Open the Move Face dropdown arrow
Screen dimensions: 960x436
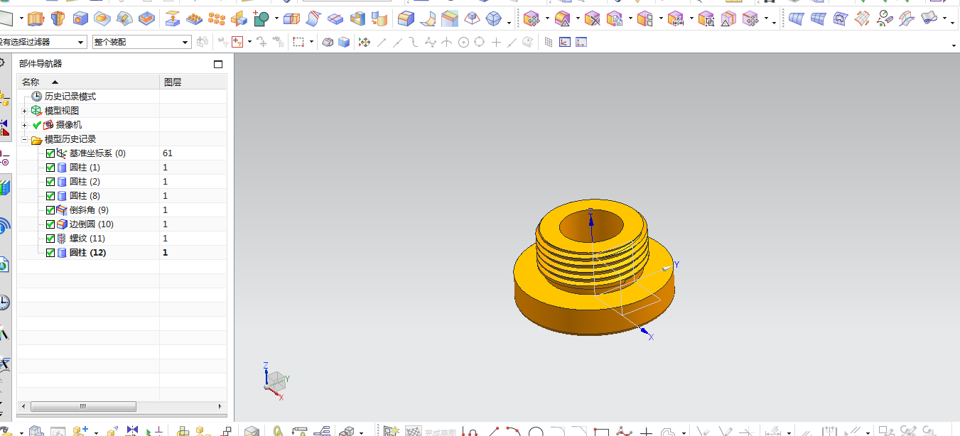[x=546, y=20]
